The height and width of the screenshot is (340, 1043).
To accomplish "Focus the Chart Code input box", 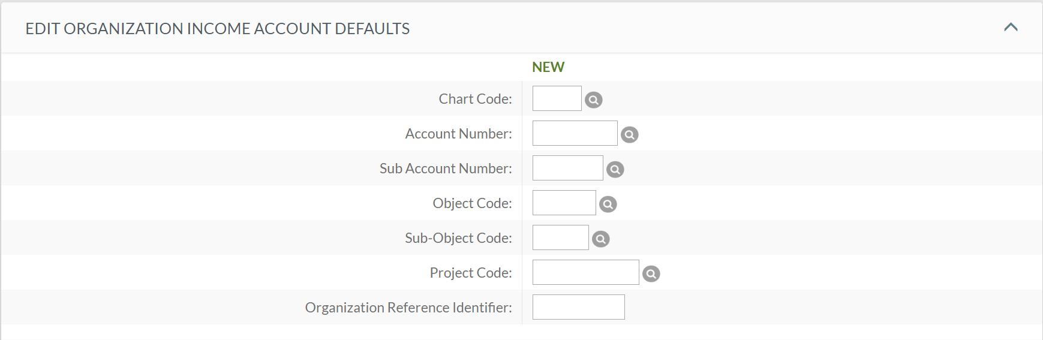I will click(557, 98).
